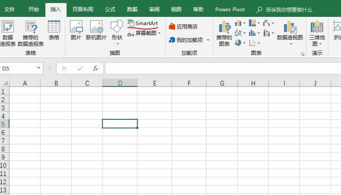
Task: Insert a 表格 table
Action: [54, 30]
